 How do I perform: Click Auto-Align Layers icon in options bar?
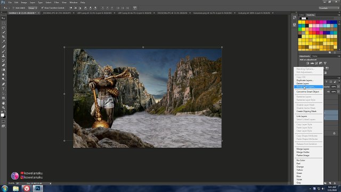click(x=135, y=8)
